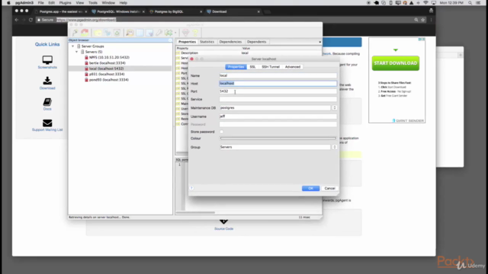
Task: Click the Screenshots monitor icon in Quick Links
Action: pos(47,59)
